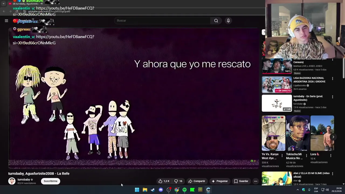345x194 pixels.
Task: Click the video title La Refe
Action: (x=39, y=174)
